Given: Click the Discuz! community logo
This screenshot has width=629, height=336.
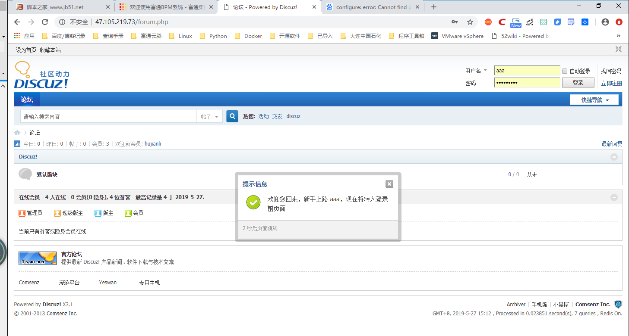Looking at the screenshot, I should pos(42,75).
